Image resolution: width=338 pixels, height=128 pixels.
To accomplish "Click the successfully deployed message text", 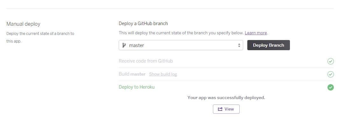I will [226, 98].
